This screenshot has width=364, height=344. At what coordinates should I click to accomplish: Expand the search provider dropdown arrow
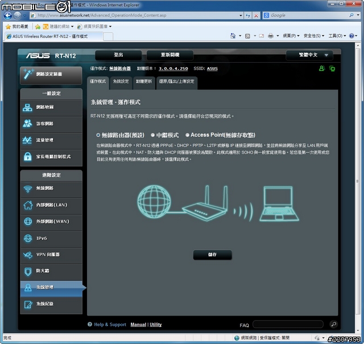(358, 15)
